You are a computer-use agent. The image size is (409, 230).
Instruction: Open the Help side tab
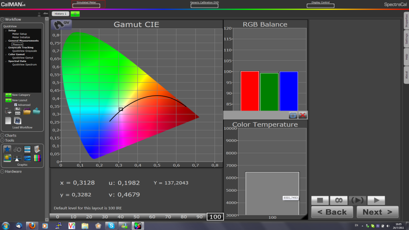(x=406, y=57)
